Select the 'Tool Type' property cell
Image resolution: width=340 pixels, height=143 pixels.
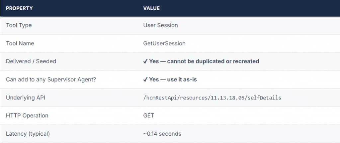coord(19,25)
